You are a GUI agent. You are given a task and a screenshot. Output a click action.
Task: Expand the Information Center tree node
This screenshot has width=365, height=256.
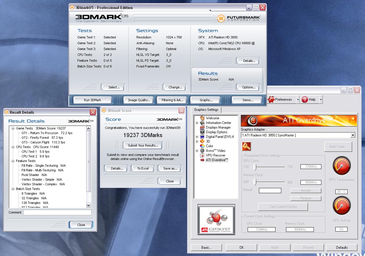point(197,123)
